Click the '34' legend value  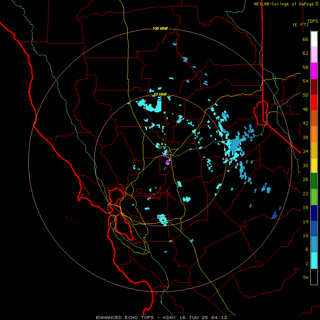(305, 151)
